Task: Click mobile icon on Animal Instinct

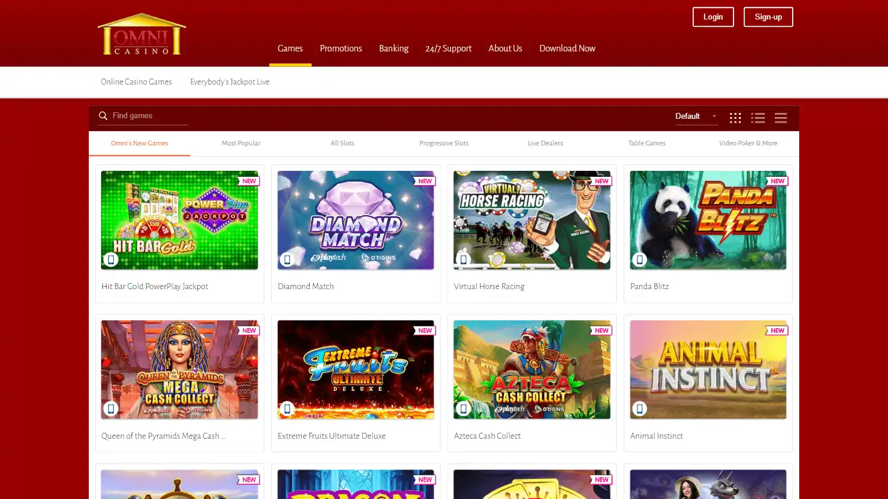Action: click(639, 409)
